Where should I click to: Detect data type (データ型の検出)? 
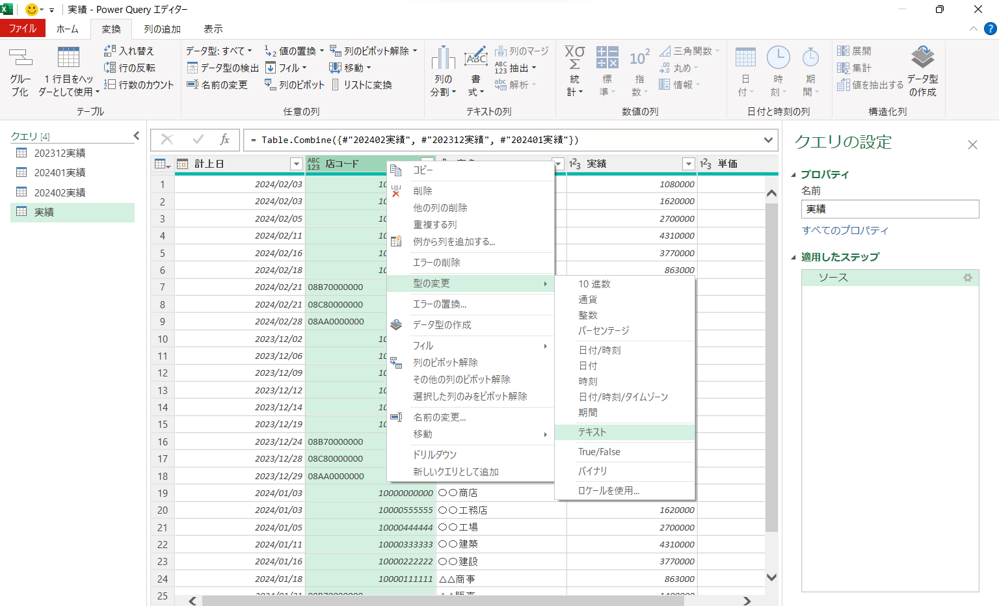(x=222, y=68)
